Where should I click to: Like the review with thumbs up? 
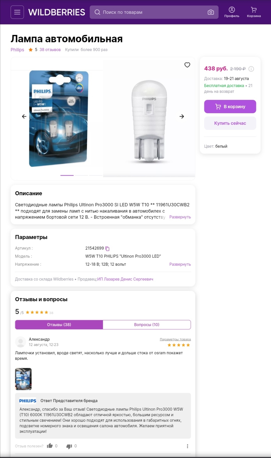[50, 446]
